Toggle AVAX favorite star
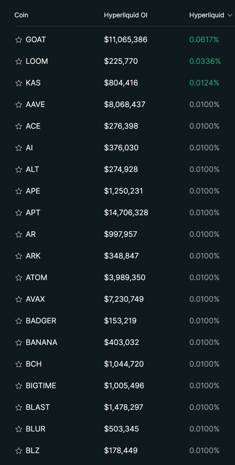 19,299
